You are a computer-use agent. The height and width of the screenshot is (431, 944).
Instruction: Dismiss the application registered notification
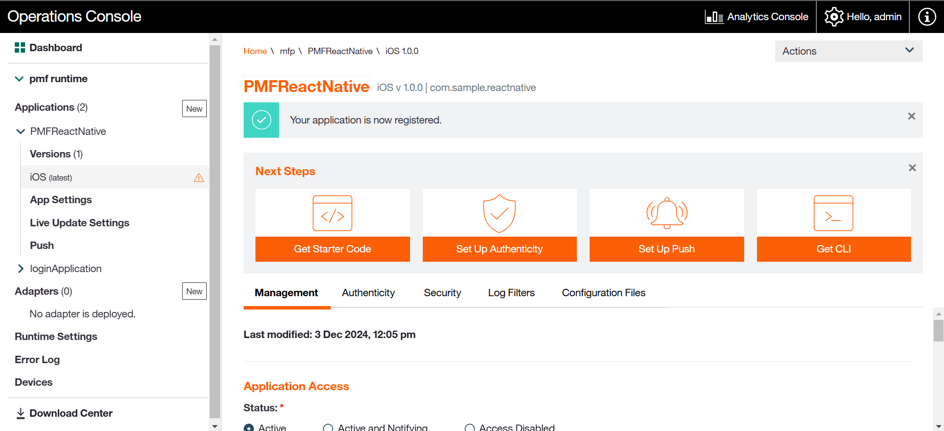coord(912,116)
